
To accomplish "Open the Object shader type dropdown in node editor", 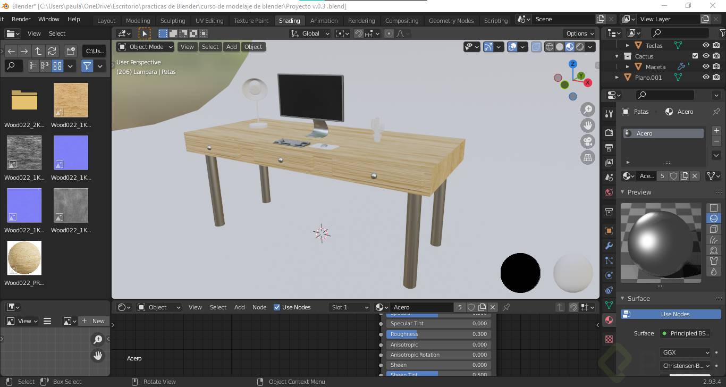I will pos(159,307).
